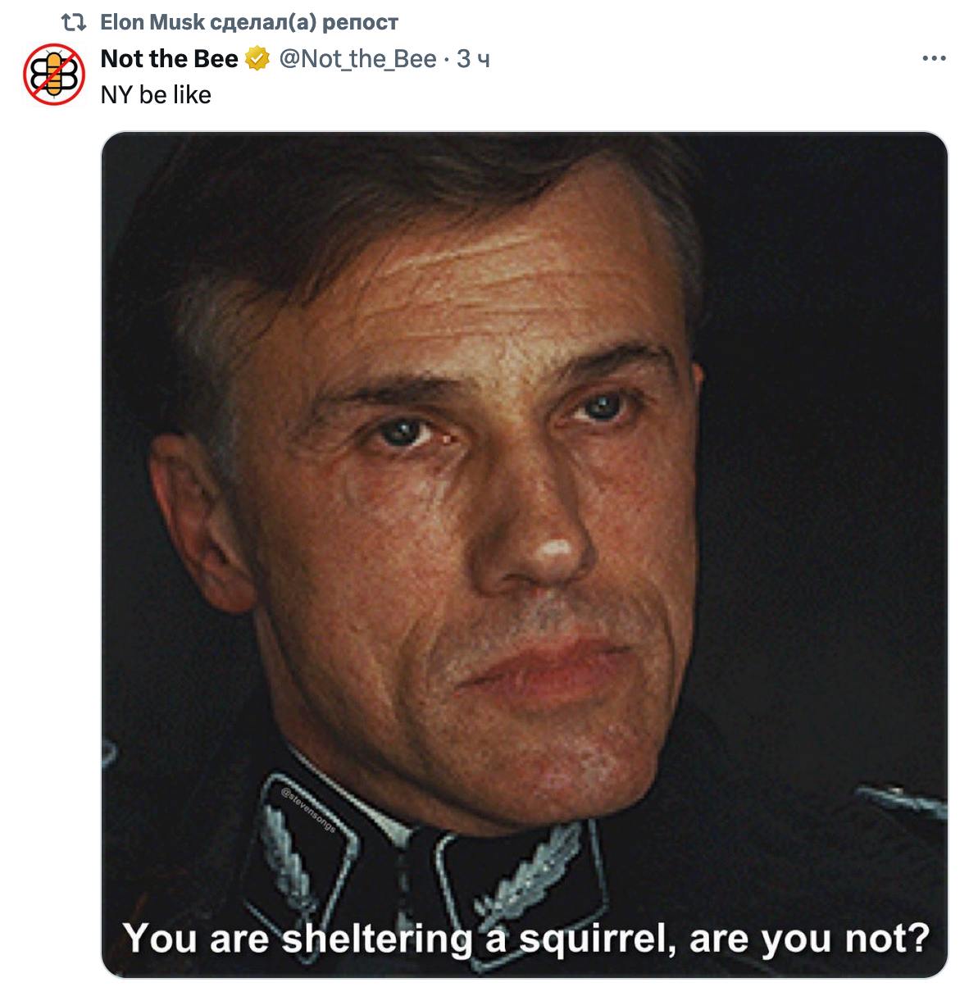
Task: Open Elon Musk's repost attribution link
Action: tap(249, 22)
